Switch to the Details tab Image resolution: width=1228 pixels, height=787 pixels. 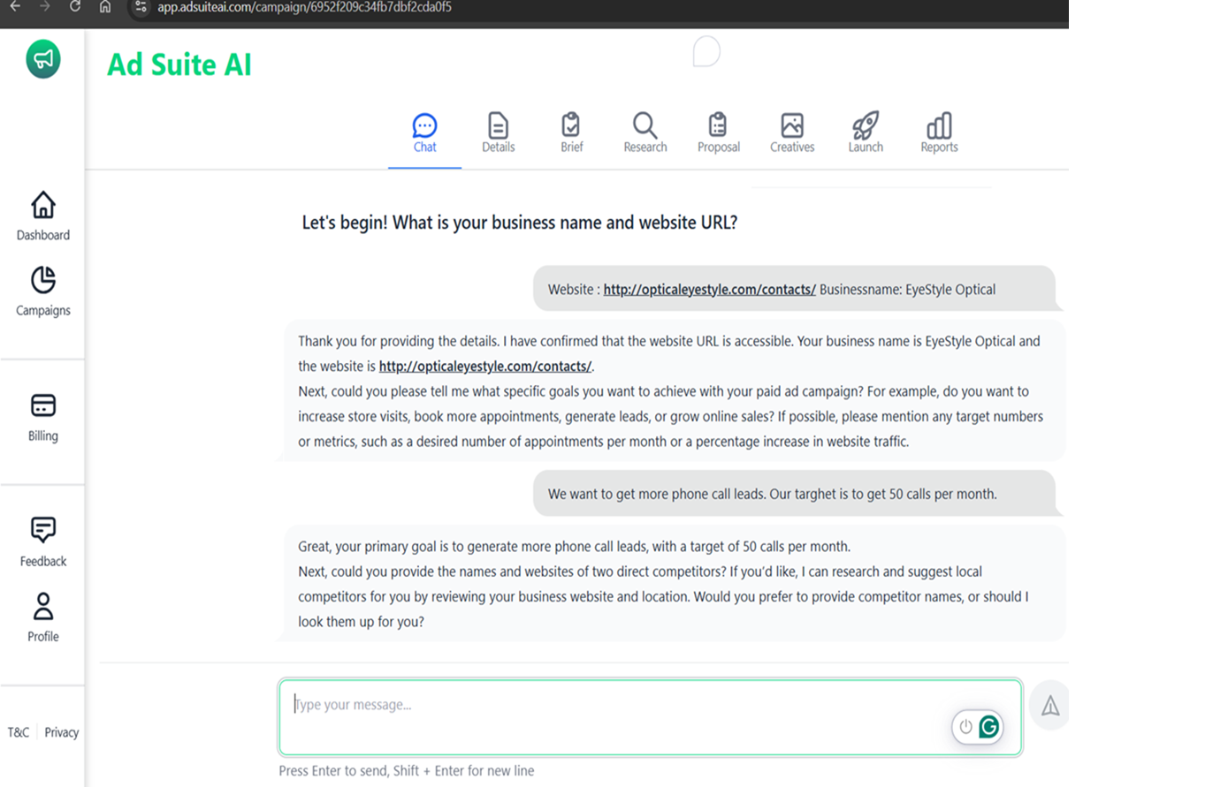(x=498, y=132)
